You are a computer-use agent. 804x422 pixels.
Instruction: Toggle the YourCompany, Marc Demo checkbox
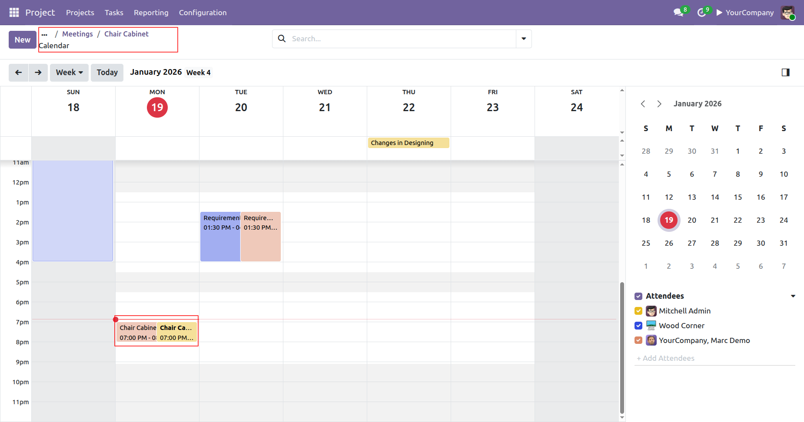pos(638,340)
